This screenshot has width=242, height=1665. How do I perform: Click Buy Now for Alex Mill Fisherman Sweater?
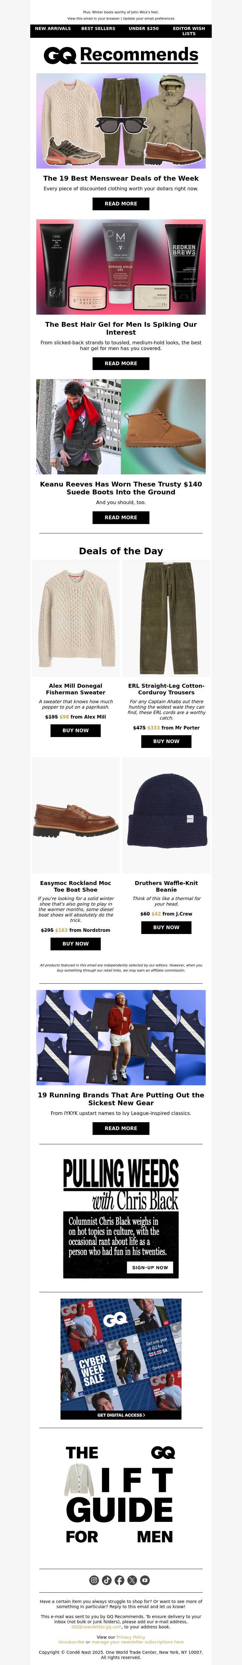click(76, 730)
